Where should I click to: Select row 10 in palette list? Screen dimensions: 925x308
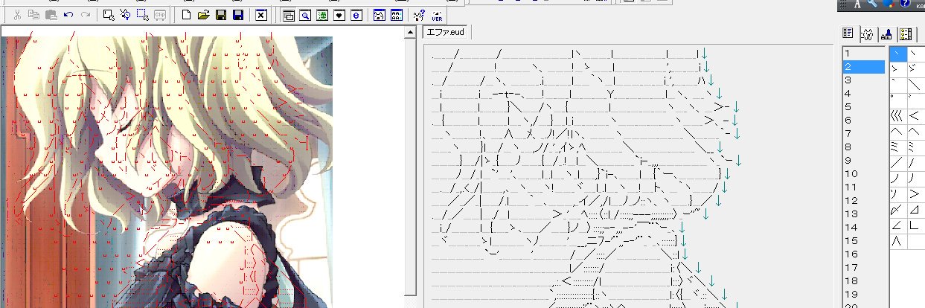click(863, 173)
